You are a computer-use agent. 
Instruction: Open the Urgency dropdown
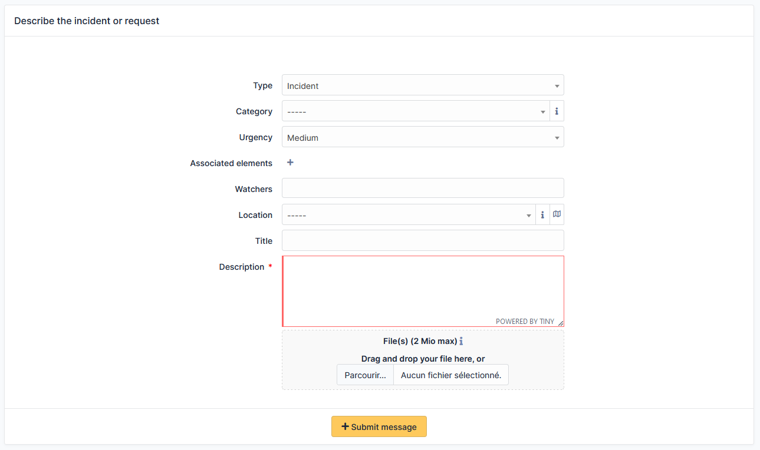[x=423, y=137]
